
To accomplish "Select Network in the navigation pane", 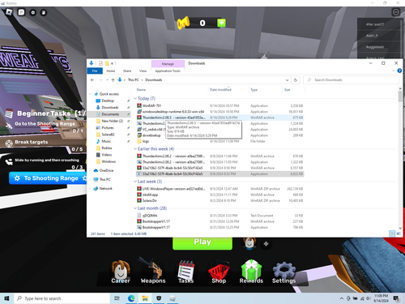I will (105, 189).
